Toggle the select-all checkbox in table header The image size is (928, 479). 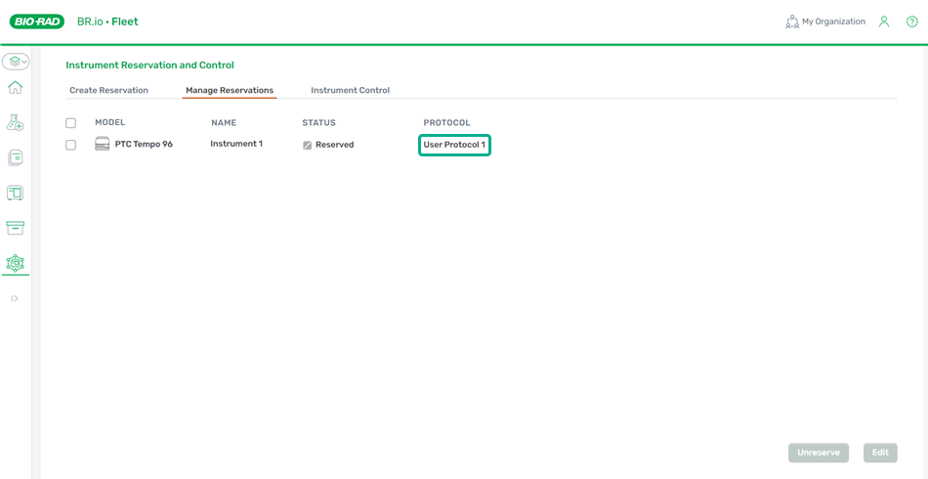70,123
